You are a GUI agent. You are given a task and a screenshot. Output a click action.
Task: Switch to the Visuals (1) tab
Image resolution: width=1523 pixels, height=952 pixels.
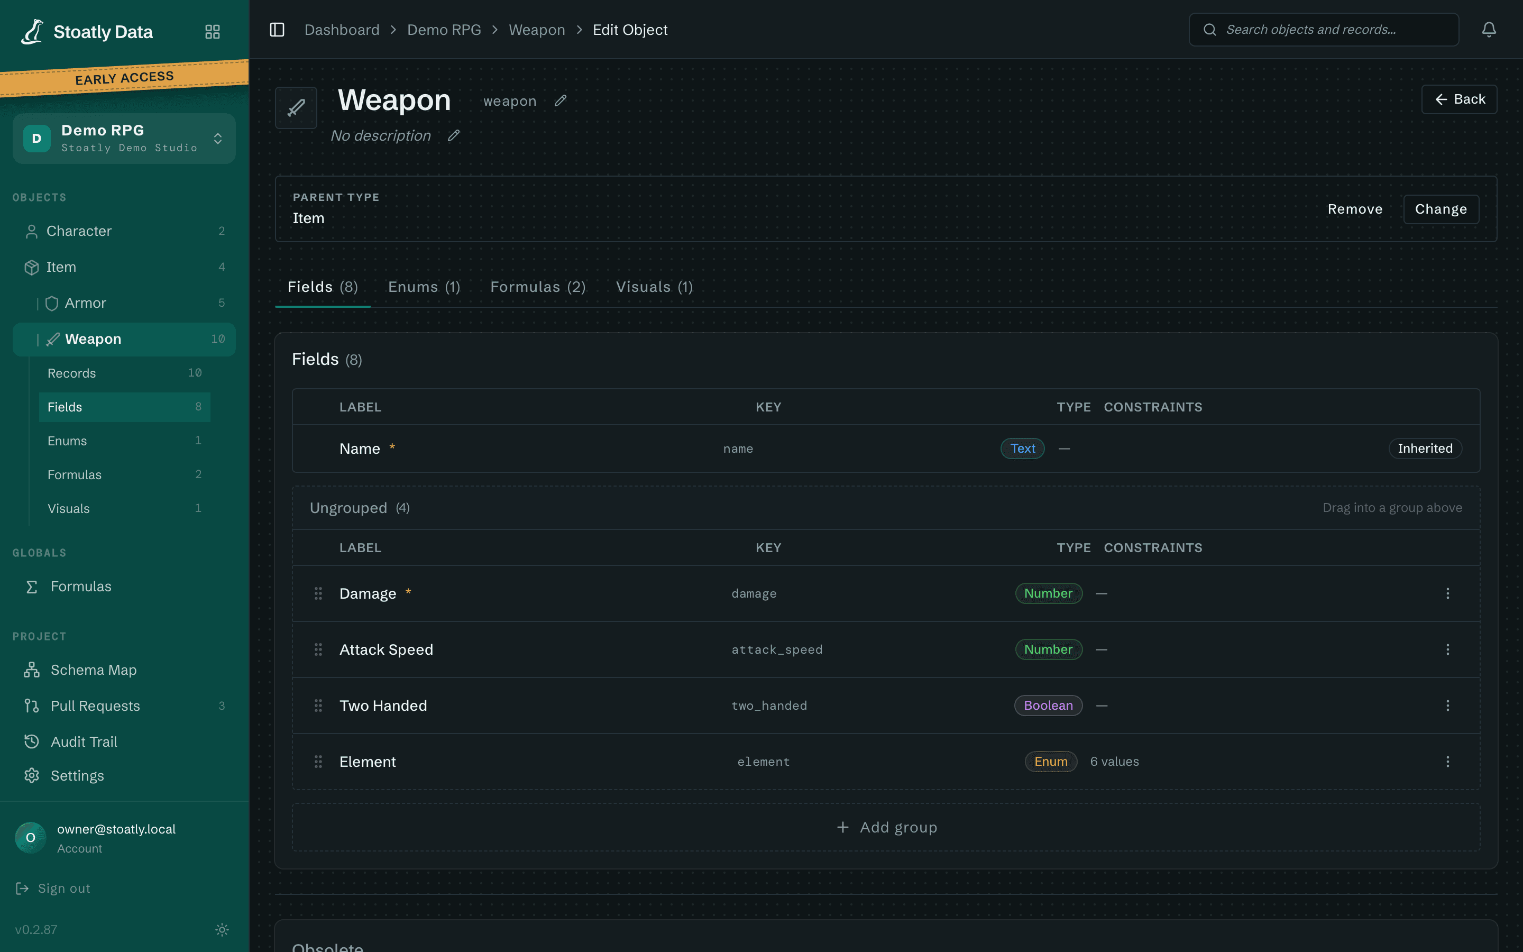point(655,287)
